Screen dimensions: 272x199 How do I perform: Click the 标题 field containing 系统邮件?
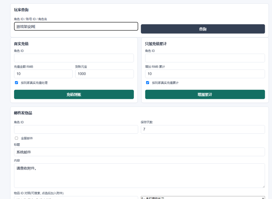click(139, 152)
